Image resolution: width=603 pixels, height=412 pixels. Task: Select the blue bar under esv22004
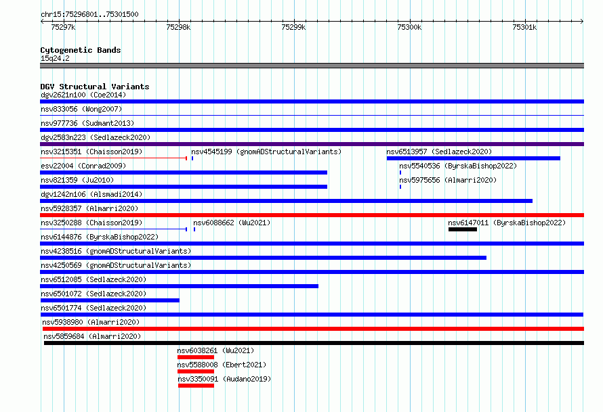[184, 173]
